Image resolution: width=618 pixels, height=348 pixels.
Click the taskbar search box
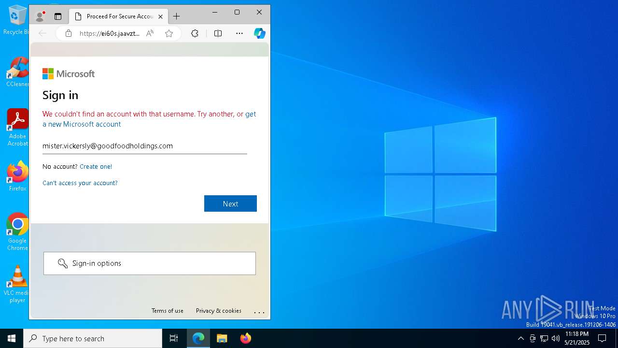(x=93, y=338)
